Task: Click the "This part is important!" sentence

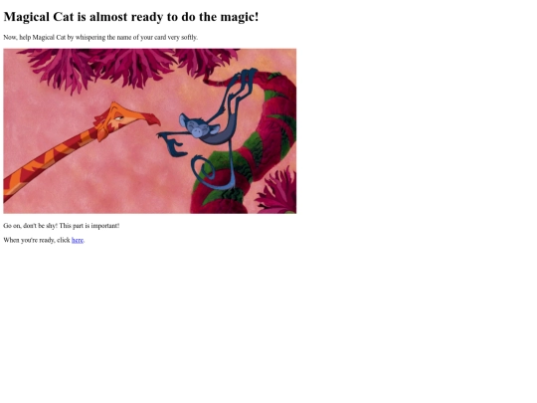Action: (89, 226)
